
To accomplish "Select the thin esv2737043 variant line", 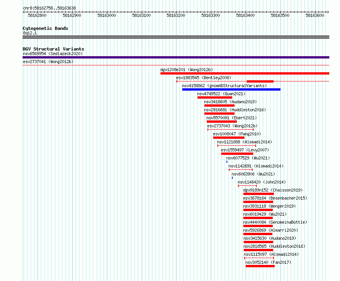I will click(230, 130).
